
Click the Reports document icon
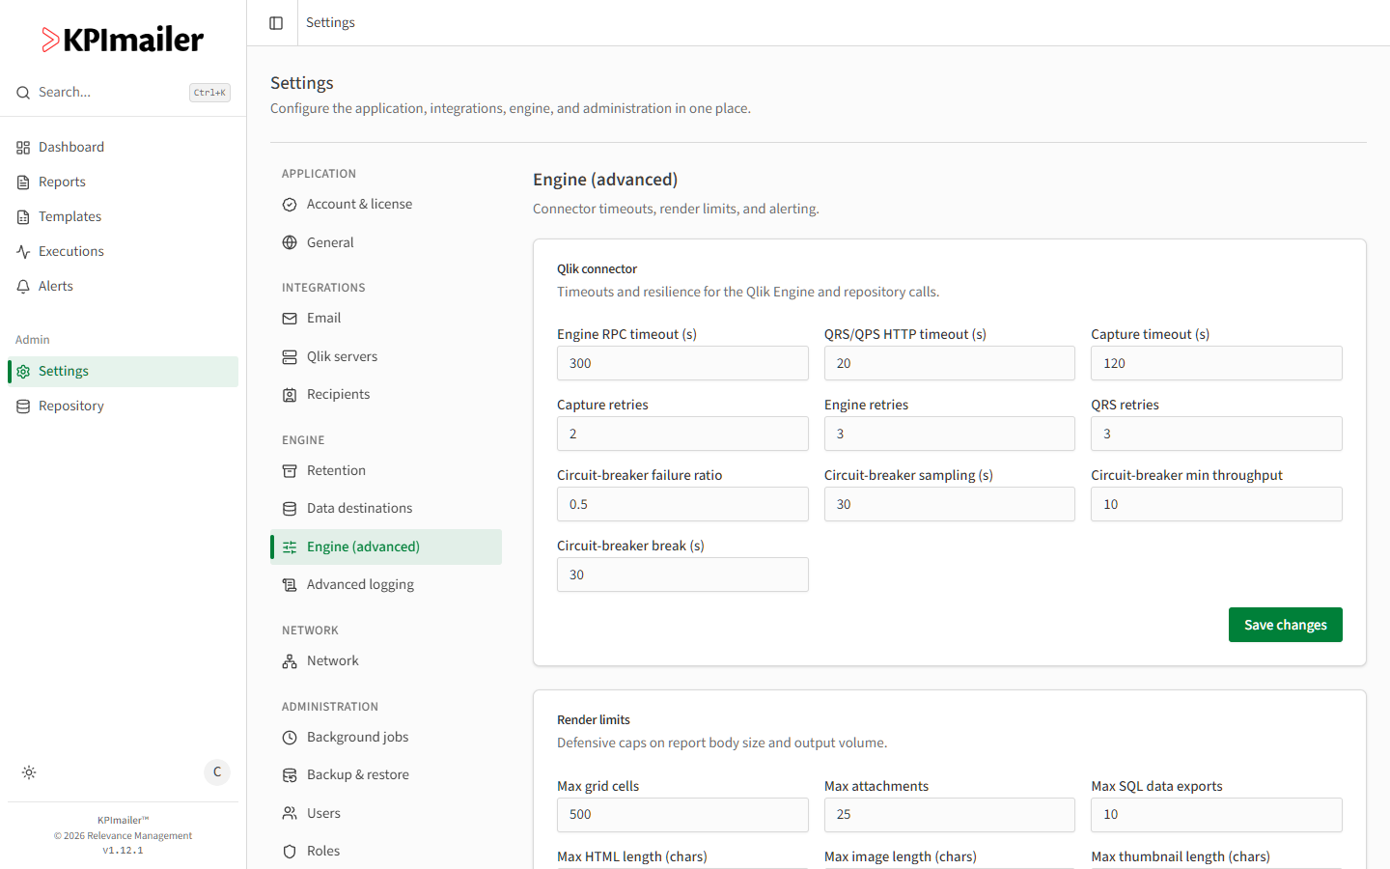coord(23,182)
